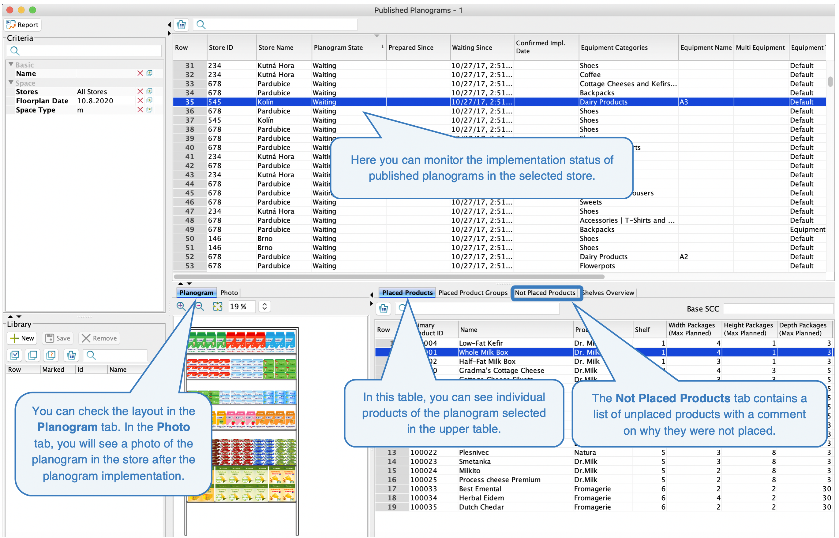Click the unmark all items icon in Library
The image size is (839, 538).
(x=33, y=356)
